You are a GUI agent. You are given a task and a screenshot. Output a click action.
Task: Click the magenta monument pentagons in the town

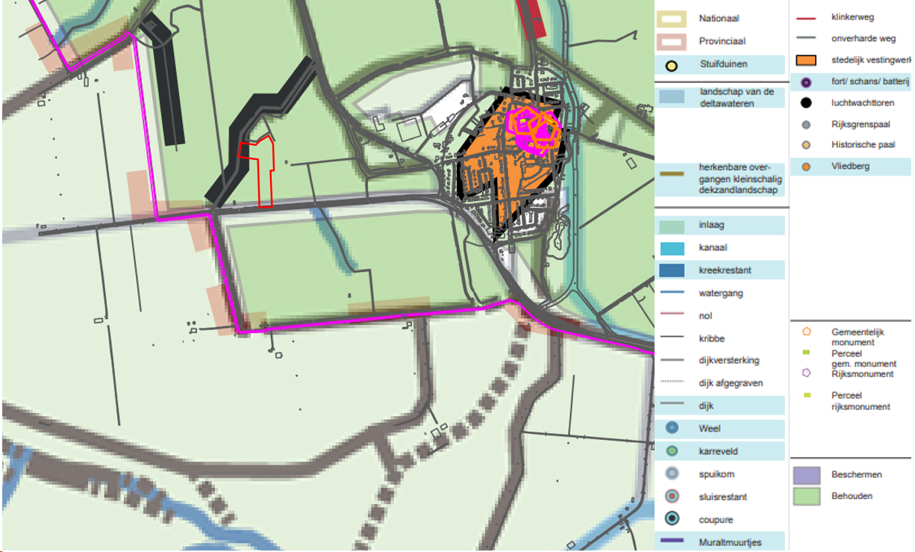[x=534, y=128]
